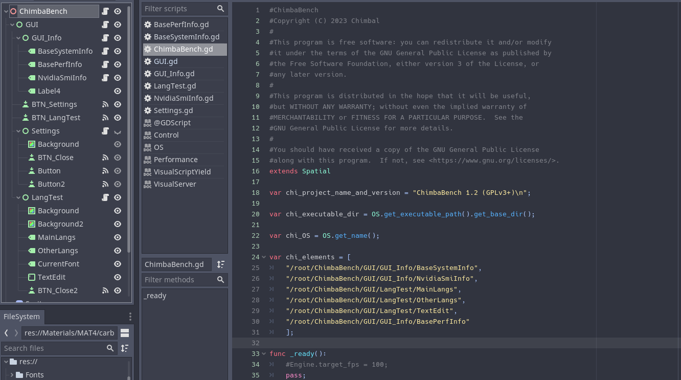Select the OtherLangs node in scene tree
Screen dimensions: 681x380
coord(58,251)
